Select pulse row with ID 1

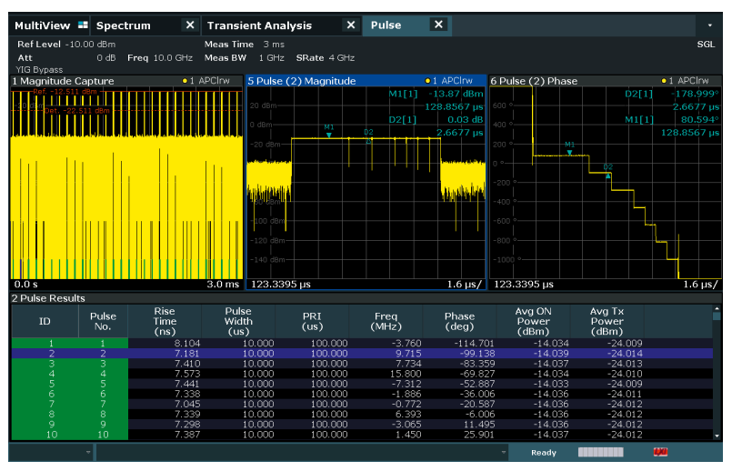362,343
